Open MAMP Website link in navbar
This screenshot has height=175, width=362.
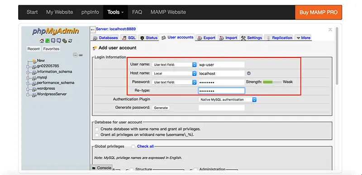pos(168,12)
